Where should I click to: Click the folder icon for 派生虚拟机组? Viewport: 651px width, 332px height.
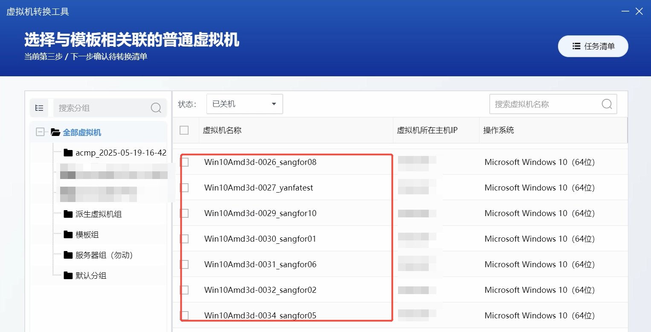[68, 214]
